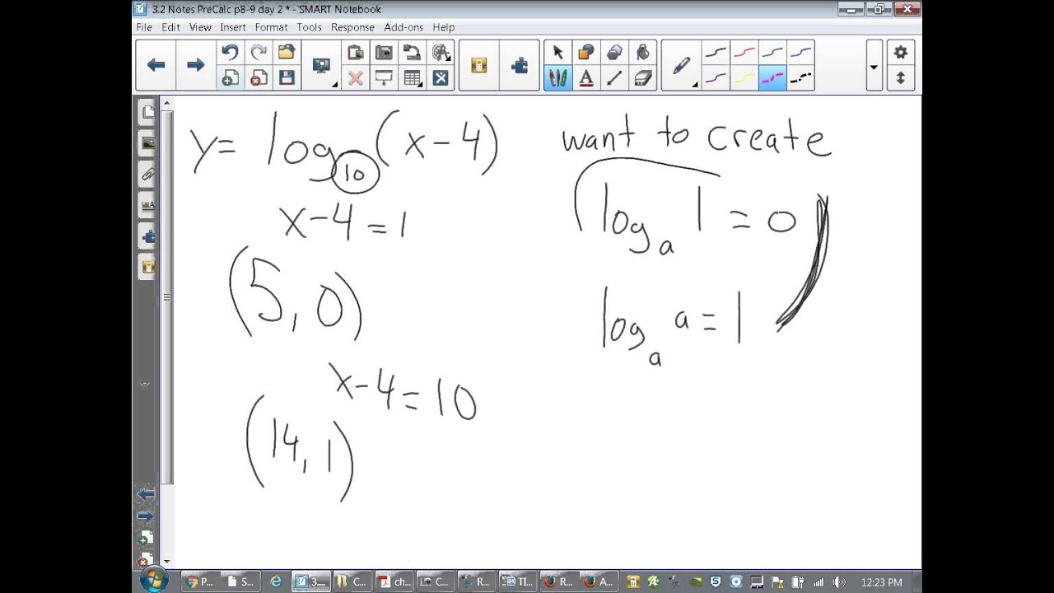Select the Line tool
Viewport: 1054px width, 593px height.
(614, 78)
